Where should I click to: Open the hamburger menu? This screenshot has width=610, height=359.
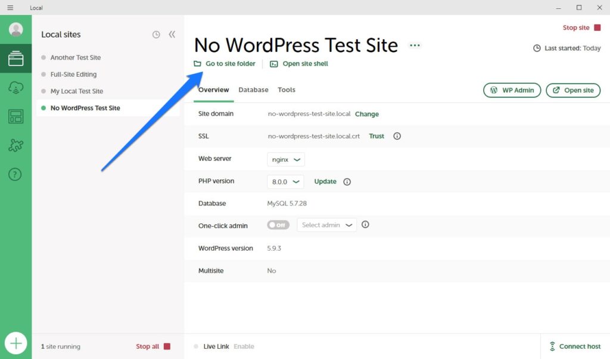coord(10,7)
